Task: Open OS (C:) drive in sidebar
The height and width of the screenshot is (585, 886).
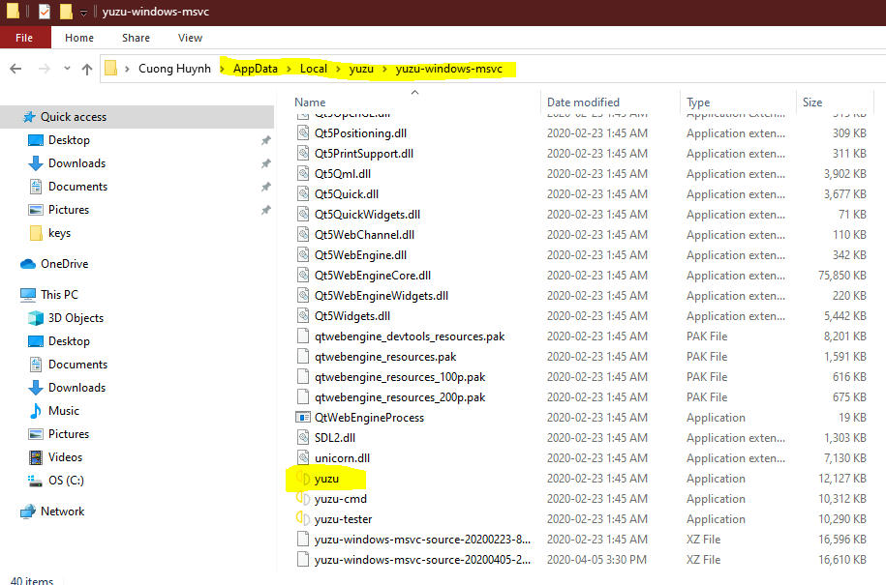Action: pyautogui.click(x=56, y=480)
